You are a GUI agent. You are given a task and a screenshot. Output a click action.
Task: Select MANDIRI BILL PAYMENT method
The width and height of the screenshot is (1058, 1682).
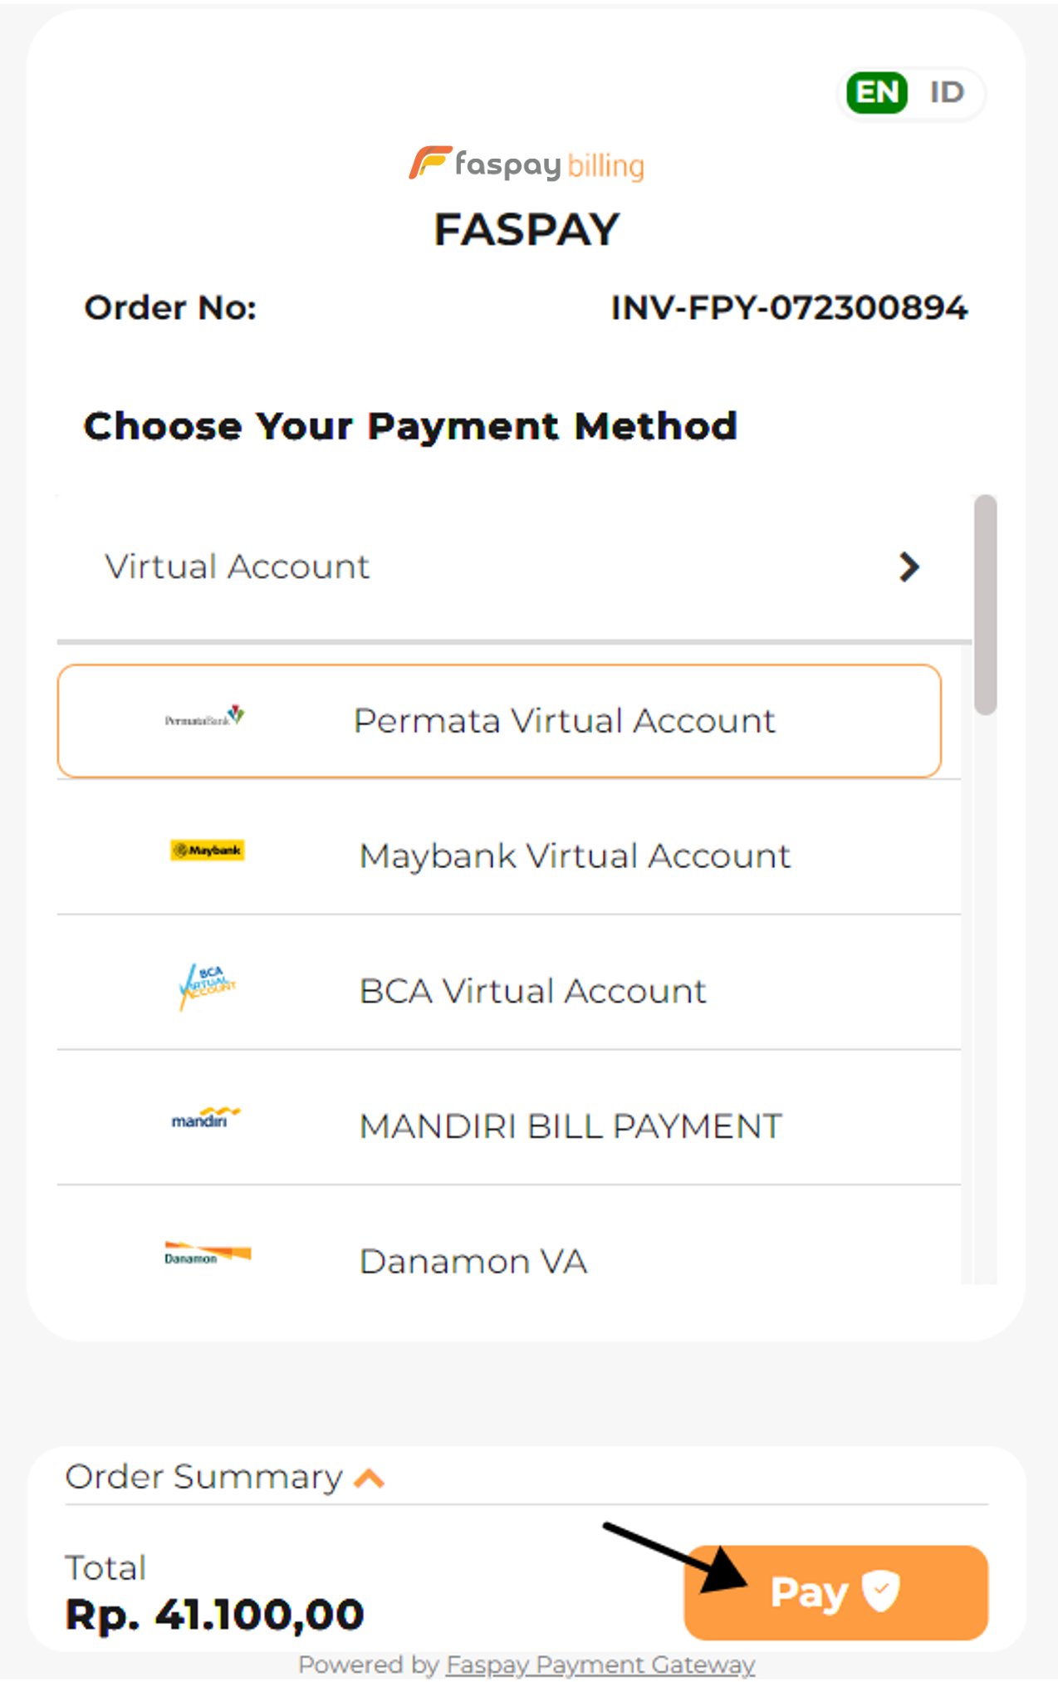pyautogui.click(x=571, y=1127)
